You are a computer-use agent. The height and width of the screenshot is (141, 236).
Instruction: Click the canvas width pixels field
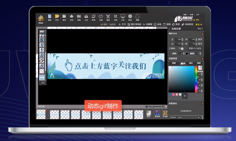point(178,39)
